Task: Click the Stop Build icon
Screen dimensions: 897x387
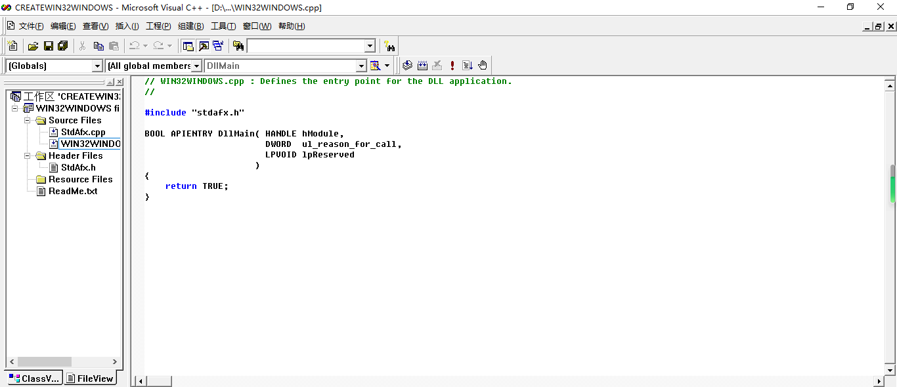Action: 437,66
